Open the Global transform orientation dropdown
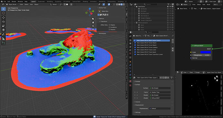The width and height of the screenshot is (223, 118). pyautogui.click(x=55, y=5)
